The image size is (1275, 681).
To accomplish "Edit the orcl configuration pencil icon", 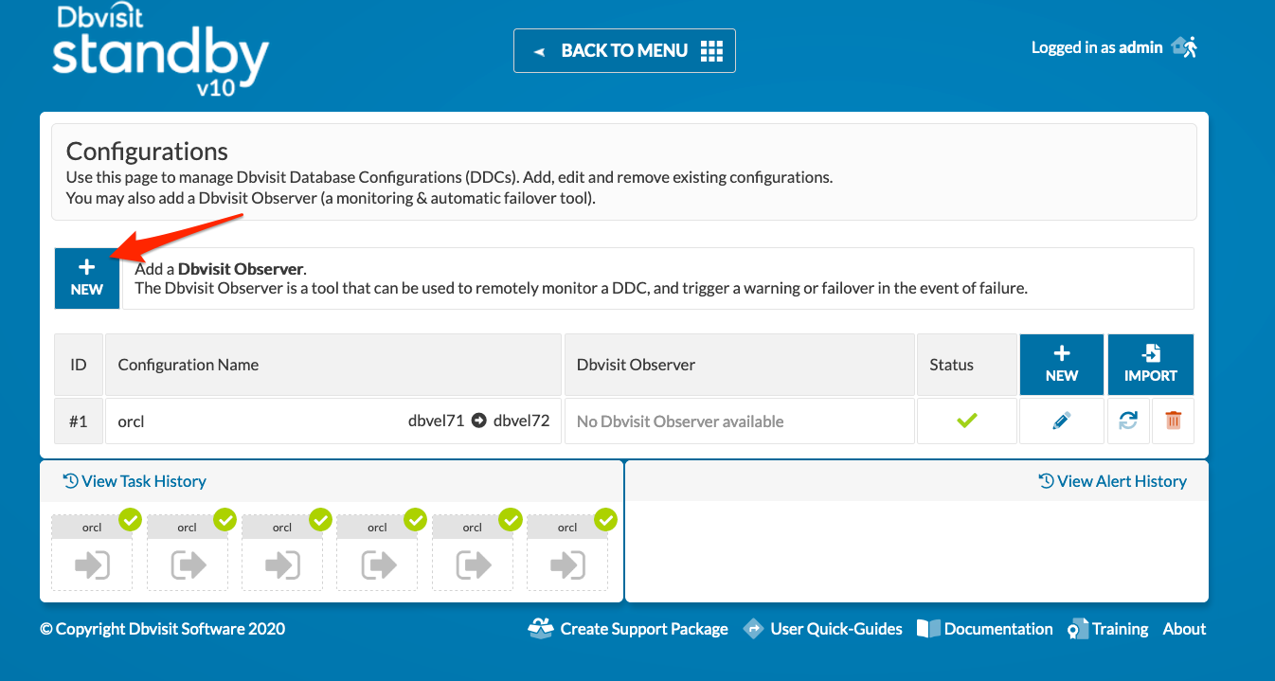I will point(1062,421).
